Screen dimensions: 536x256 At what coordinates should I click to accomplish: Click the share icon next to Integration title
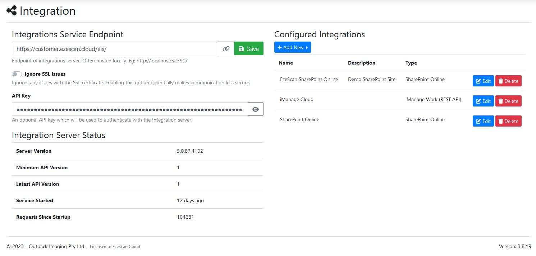[12, 11]
